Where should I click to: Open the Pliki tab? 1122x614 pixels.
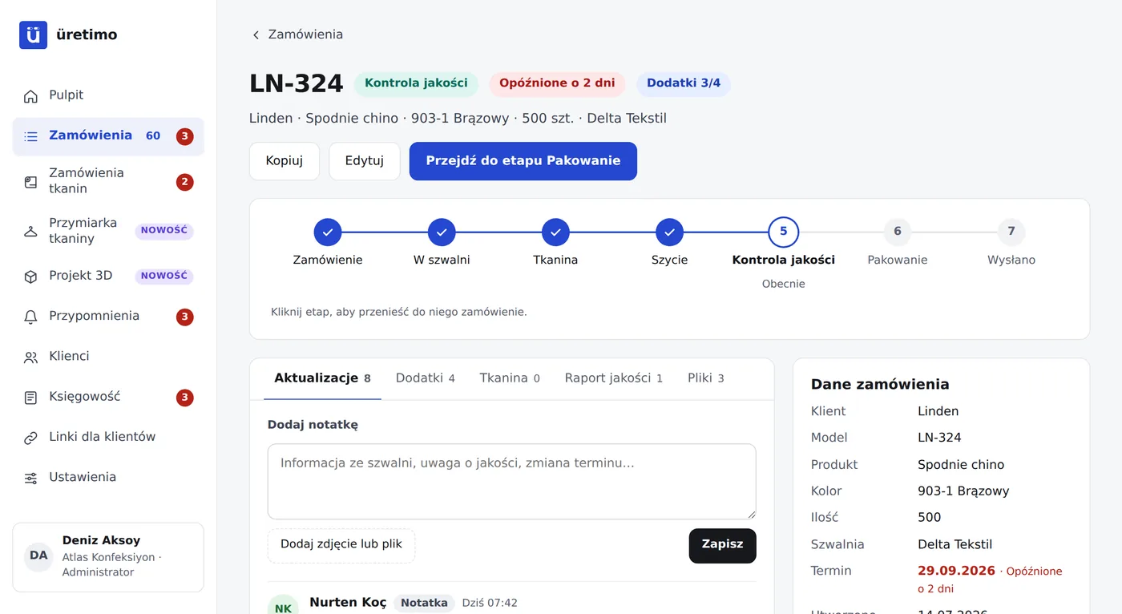706,378
